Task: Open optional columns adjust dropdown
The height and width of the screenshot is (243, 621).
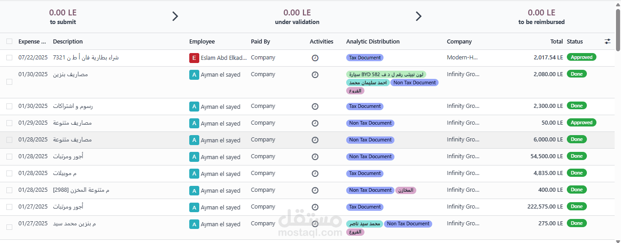Action: click(x=607, y=42)
